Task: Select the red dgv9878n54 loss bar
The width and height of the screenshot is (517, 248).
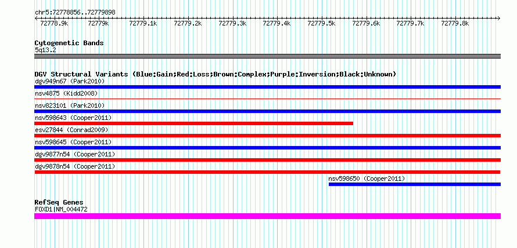Action: 267,172
